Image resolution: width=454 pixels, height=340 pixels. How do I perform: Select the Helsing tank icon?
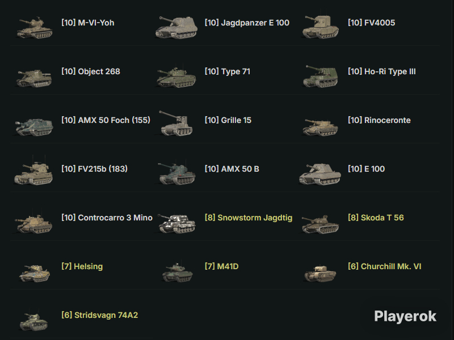[x=35, y=273]
